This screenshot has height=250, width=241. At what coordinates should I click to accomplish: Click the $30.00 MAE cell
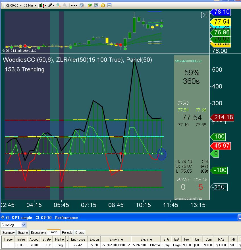pyautogui.click(x=221, y=245)
